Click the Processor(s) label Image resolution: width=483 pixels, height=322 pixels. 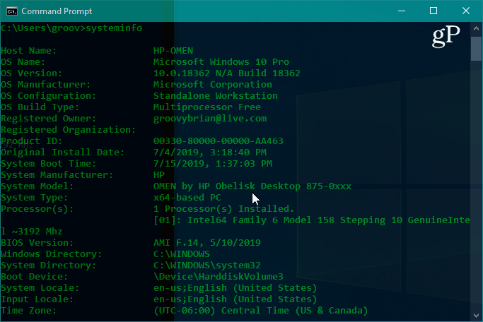tap(37, 209)
